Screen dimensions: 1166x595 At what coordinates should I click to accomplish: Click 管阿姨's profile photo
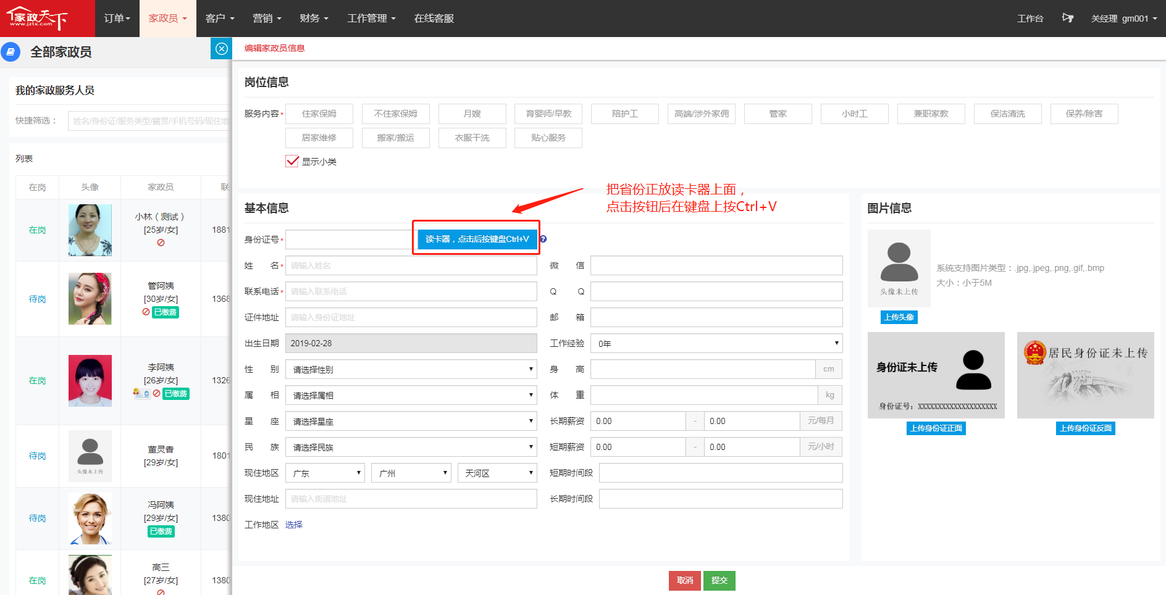click(90, 299)
